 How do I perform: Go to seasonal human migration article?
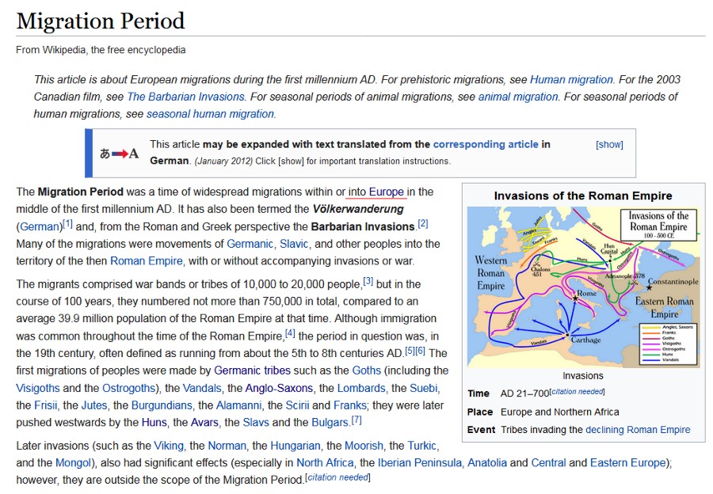click(x=211, y=114)
